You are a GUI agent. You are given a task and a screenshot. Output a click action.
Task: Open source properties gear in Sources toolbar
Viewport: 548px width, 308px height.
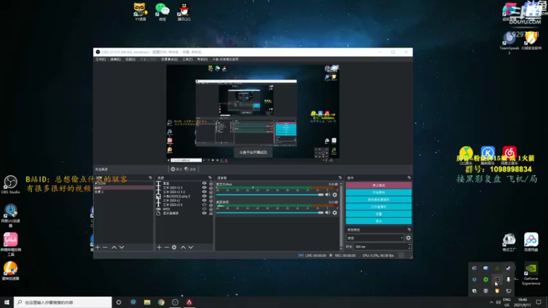click(x=174, y=247)
